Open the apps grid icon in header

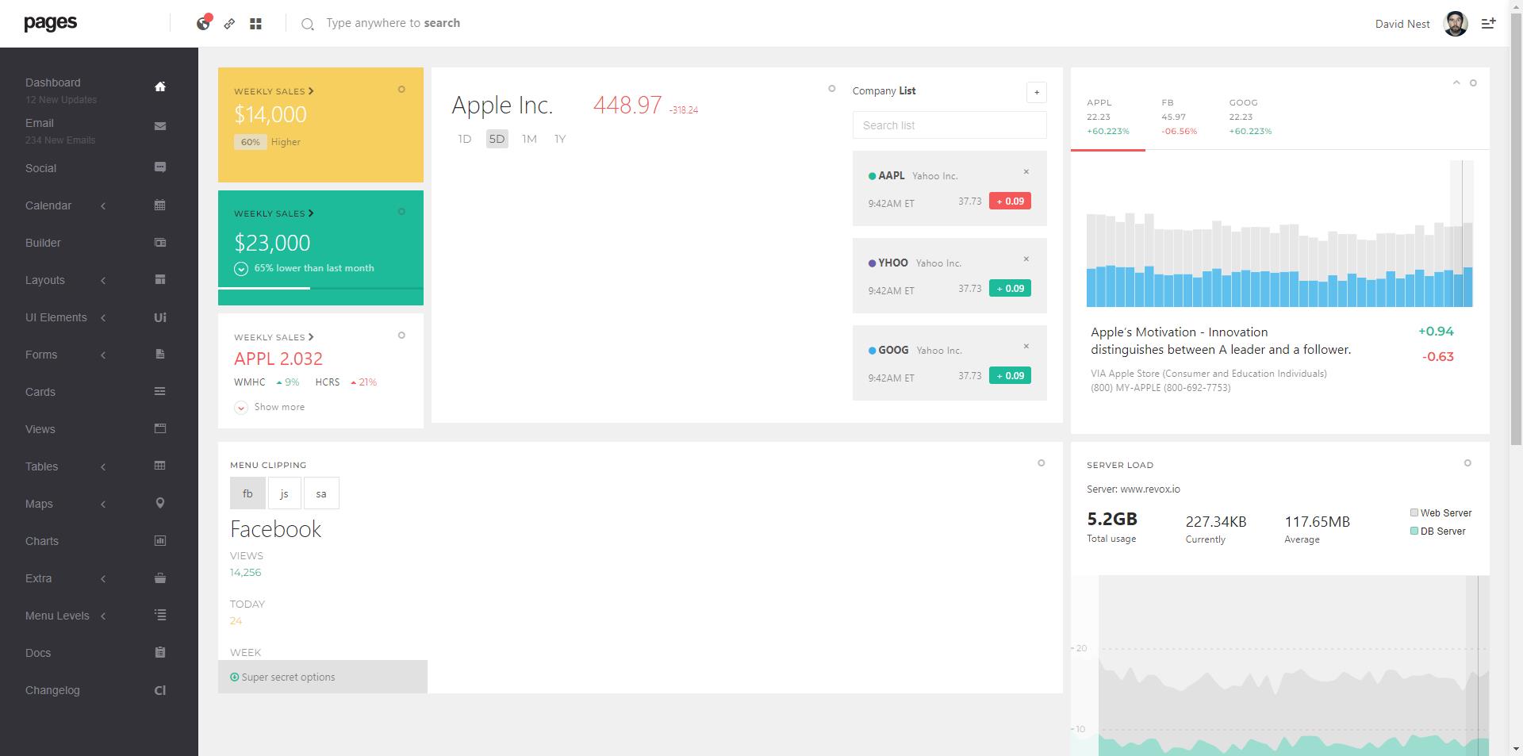[x=255, y=24]
